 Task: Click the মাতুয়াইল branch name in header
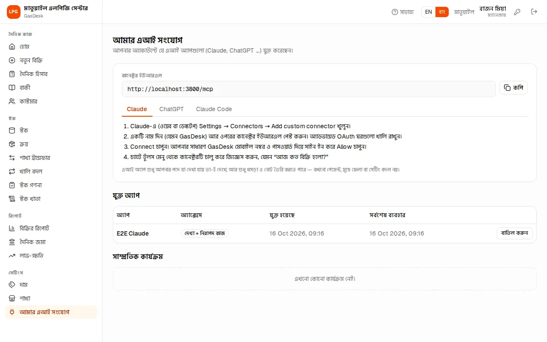(464, 12)
